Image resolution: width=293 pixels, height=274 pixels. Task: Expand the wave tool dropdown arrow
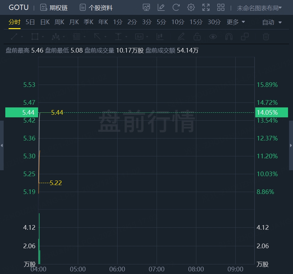64,37
